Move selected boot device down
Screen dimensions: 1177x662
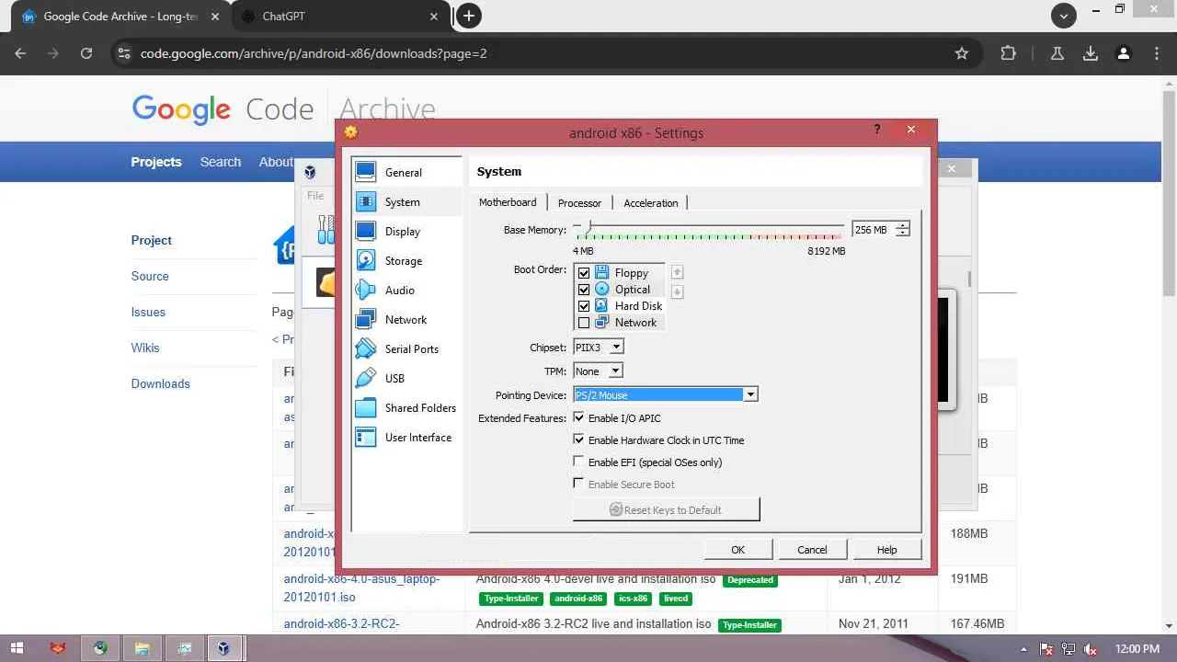(678, 292)
